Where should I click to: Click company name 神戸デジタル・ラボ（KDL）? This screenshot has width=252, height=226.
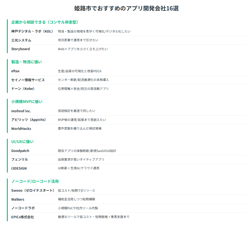[32, 31]
